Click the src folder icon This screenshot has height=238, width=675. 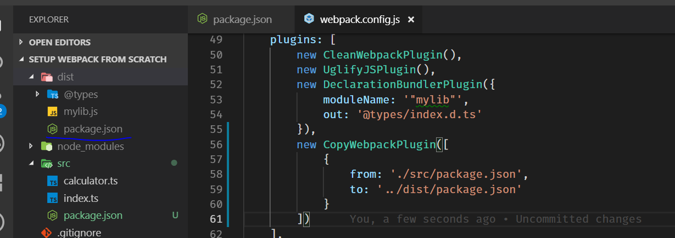[47, 164]
